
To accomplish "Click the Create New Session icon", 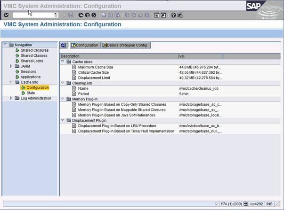I will pos(157,15).
